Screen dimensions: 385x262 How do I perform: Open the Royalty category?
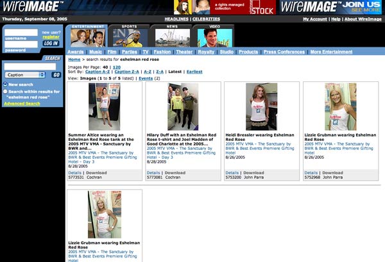(206, 52)
